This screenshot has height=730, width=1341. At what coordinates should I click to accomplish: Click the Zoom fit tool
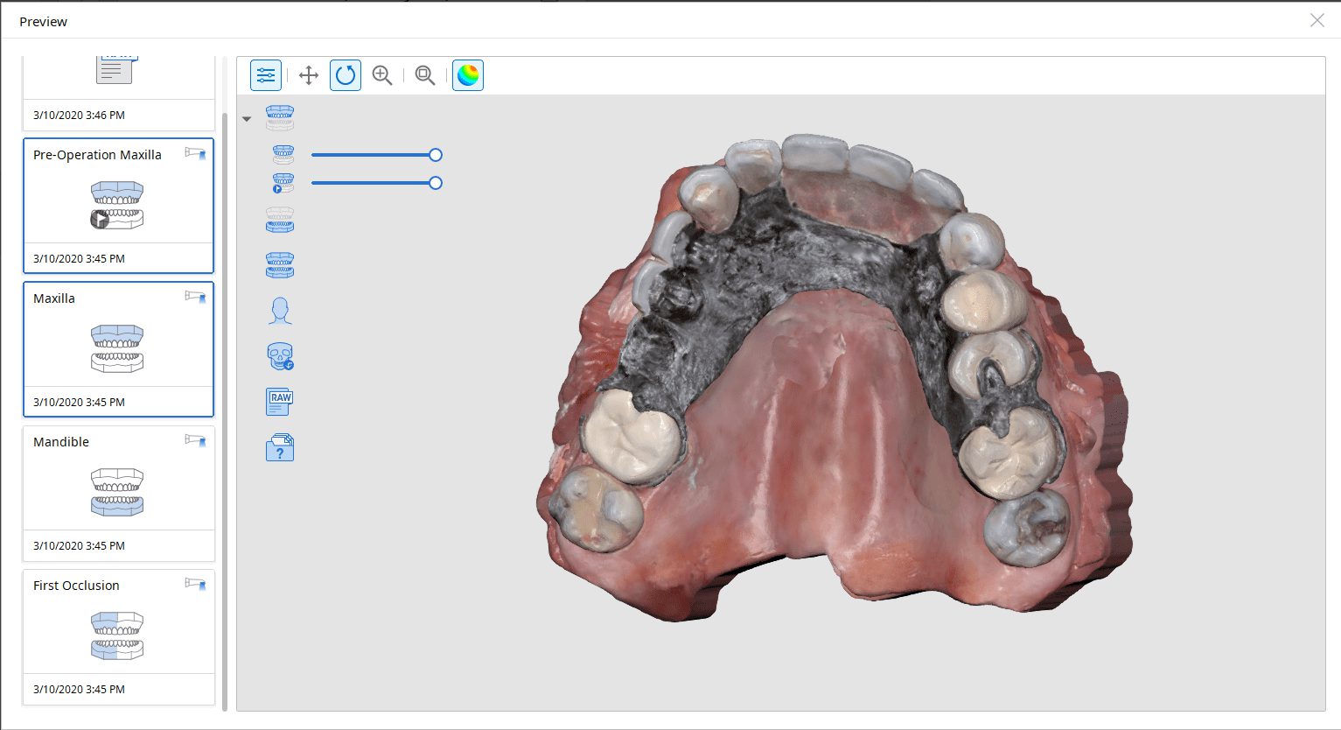pyautogui.click(x=425, y=75)
